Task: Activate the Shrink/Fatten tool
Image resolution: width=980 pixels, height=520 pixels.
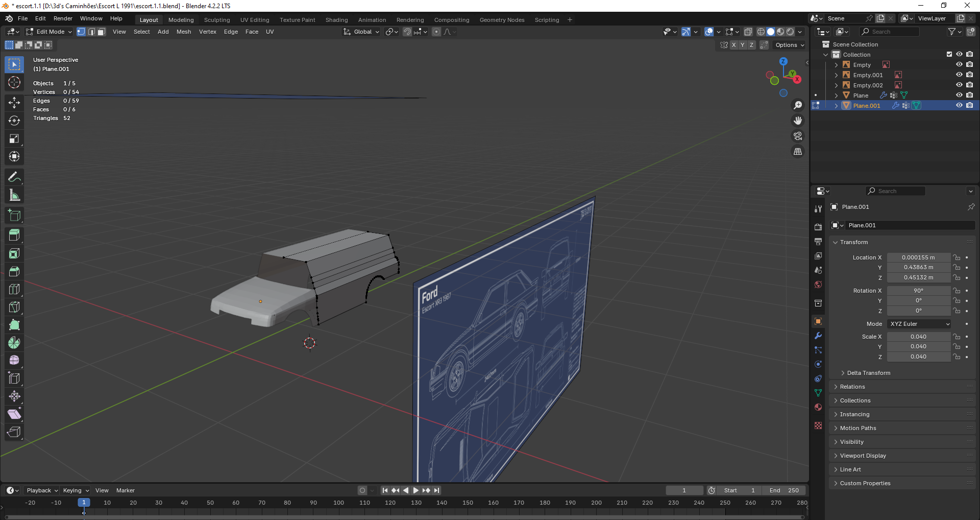Action: point(14,396)
